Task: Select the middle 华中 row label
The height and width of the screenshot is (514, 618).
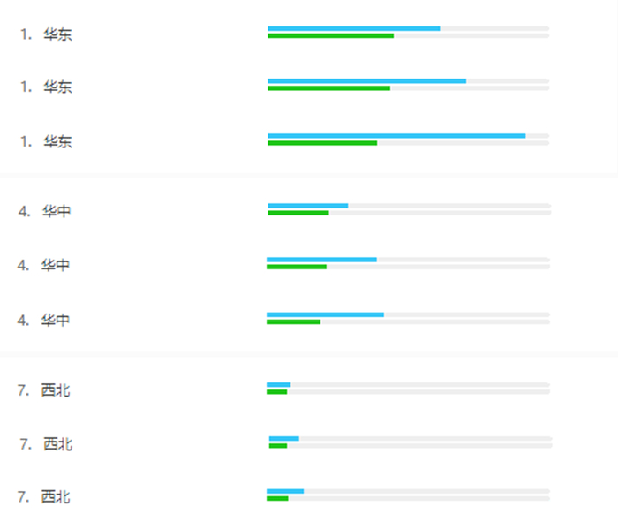Action: (56, 265)
